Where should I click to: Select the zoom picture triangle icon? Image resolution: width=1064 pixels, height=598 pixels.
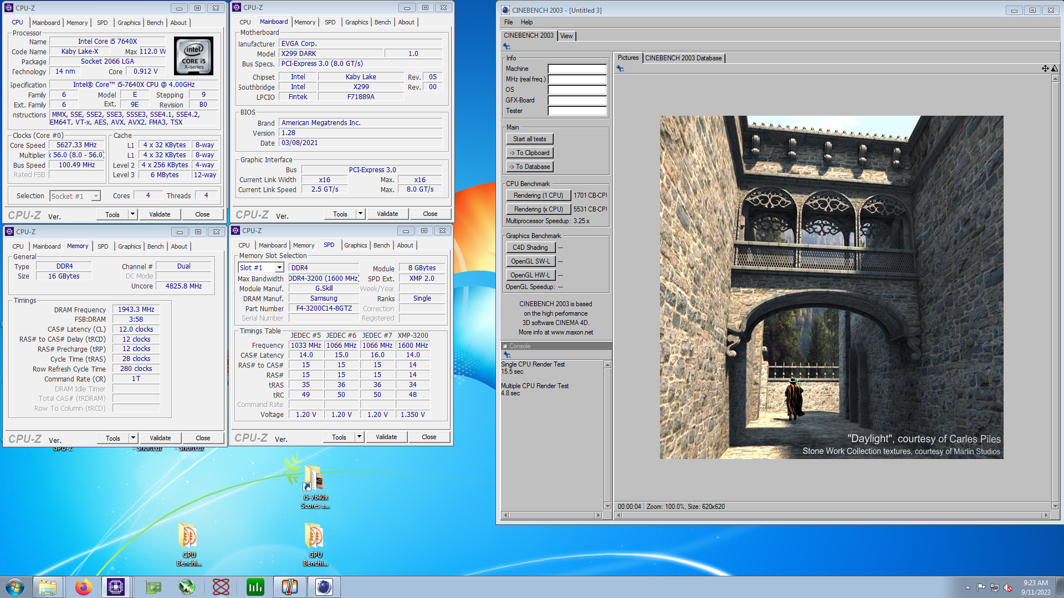click(1055, 69)
